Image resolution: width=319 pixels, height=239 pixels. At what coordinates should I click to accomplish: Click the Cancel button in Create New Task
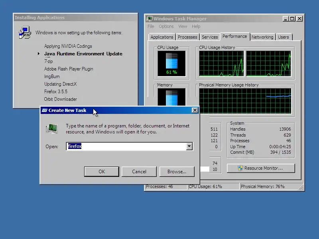click(139, 172)
